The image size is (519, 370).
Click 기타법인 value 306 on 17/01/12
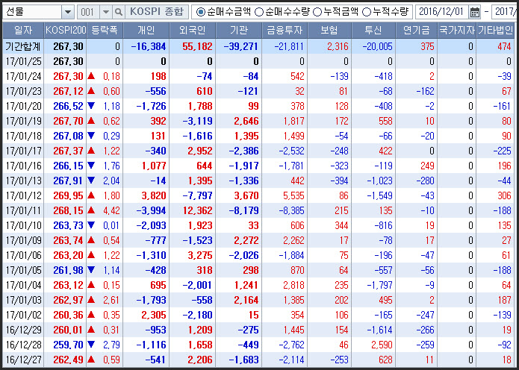(x=504, y=195)
